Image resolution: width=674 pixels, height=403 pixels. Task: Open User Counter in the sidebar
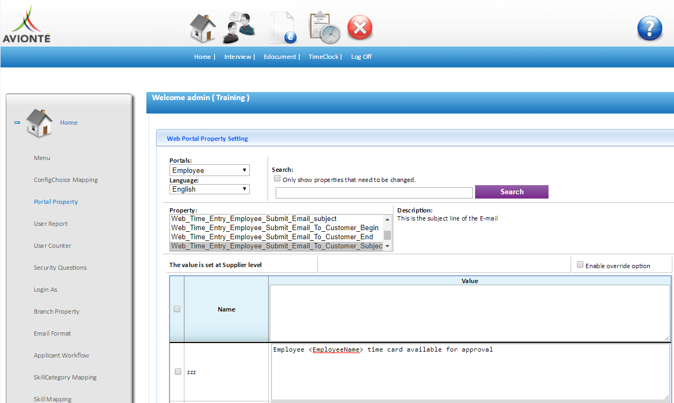pyautogui.click(x=52, y=246)
